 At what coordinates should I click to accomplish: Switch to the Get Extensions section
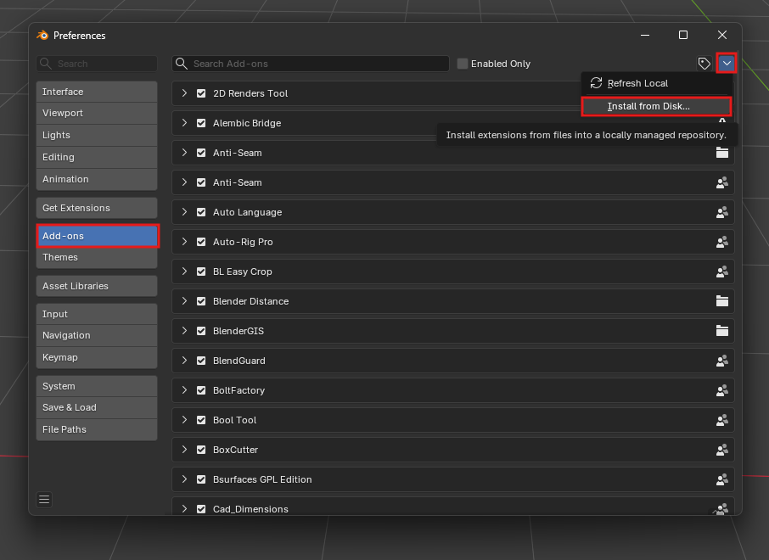point(97,208)
